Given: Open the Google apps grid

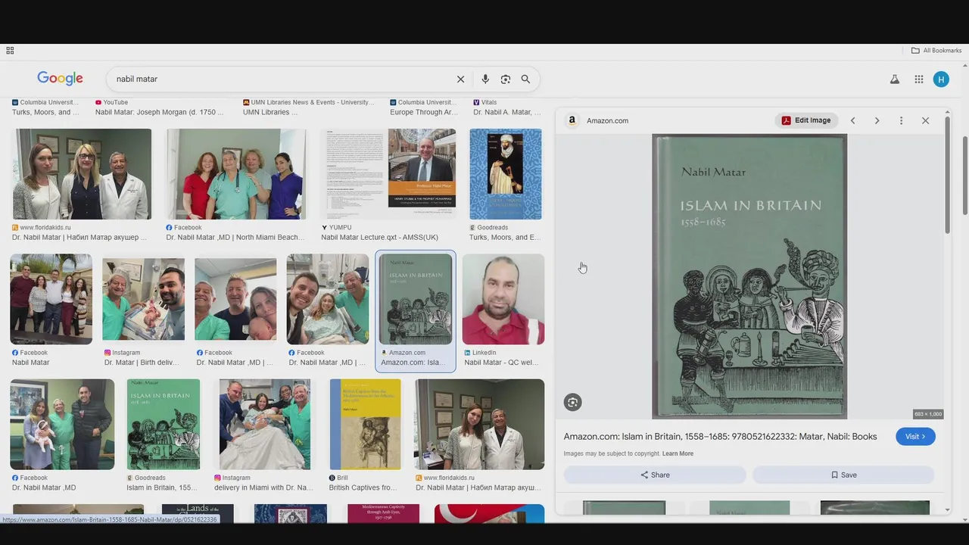Looking at the screenshot, I should pos(919,79).
